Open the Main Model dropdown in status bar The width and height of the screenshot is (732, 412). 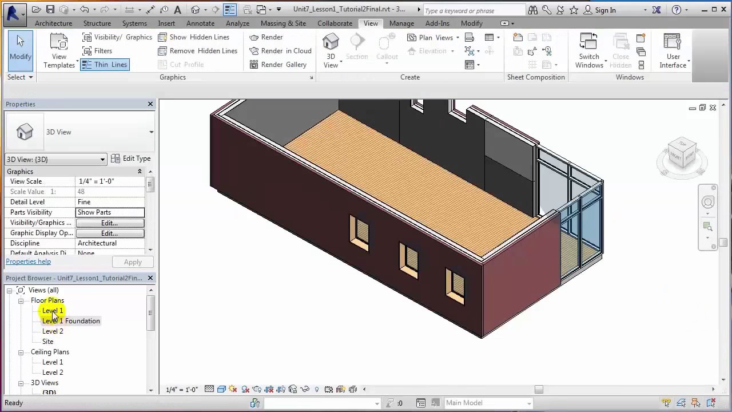[x=489, y=403]
